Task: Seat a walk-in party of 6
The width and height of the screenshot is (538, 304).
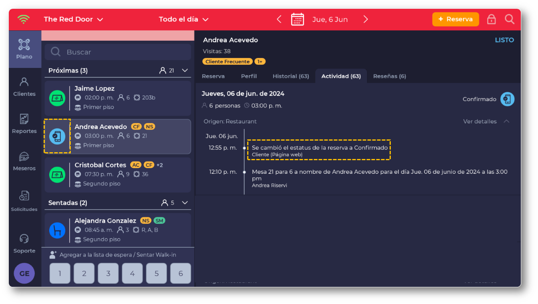Action: click(x=180, y=274)
